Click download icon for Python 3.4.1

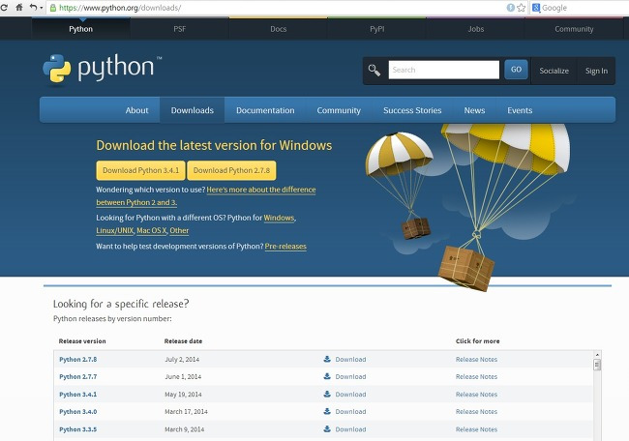tap(327, 394)
